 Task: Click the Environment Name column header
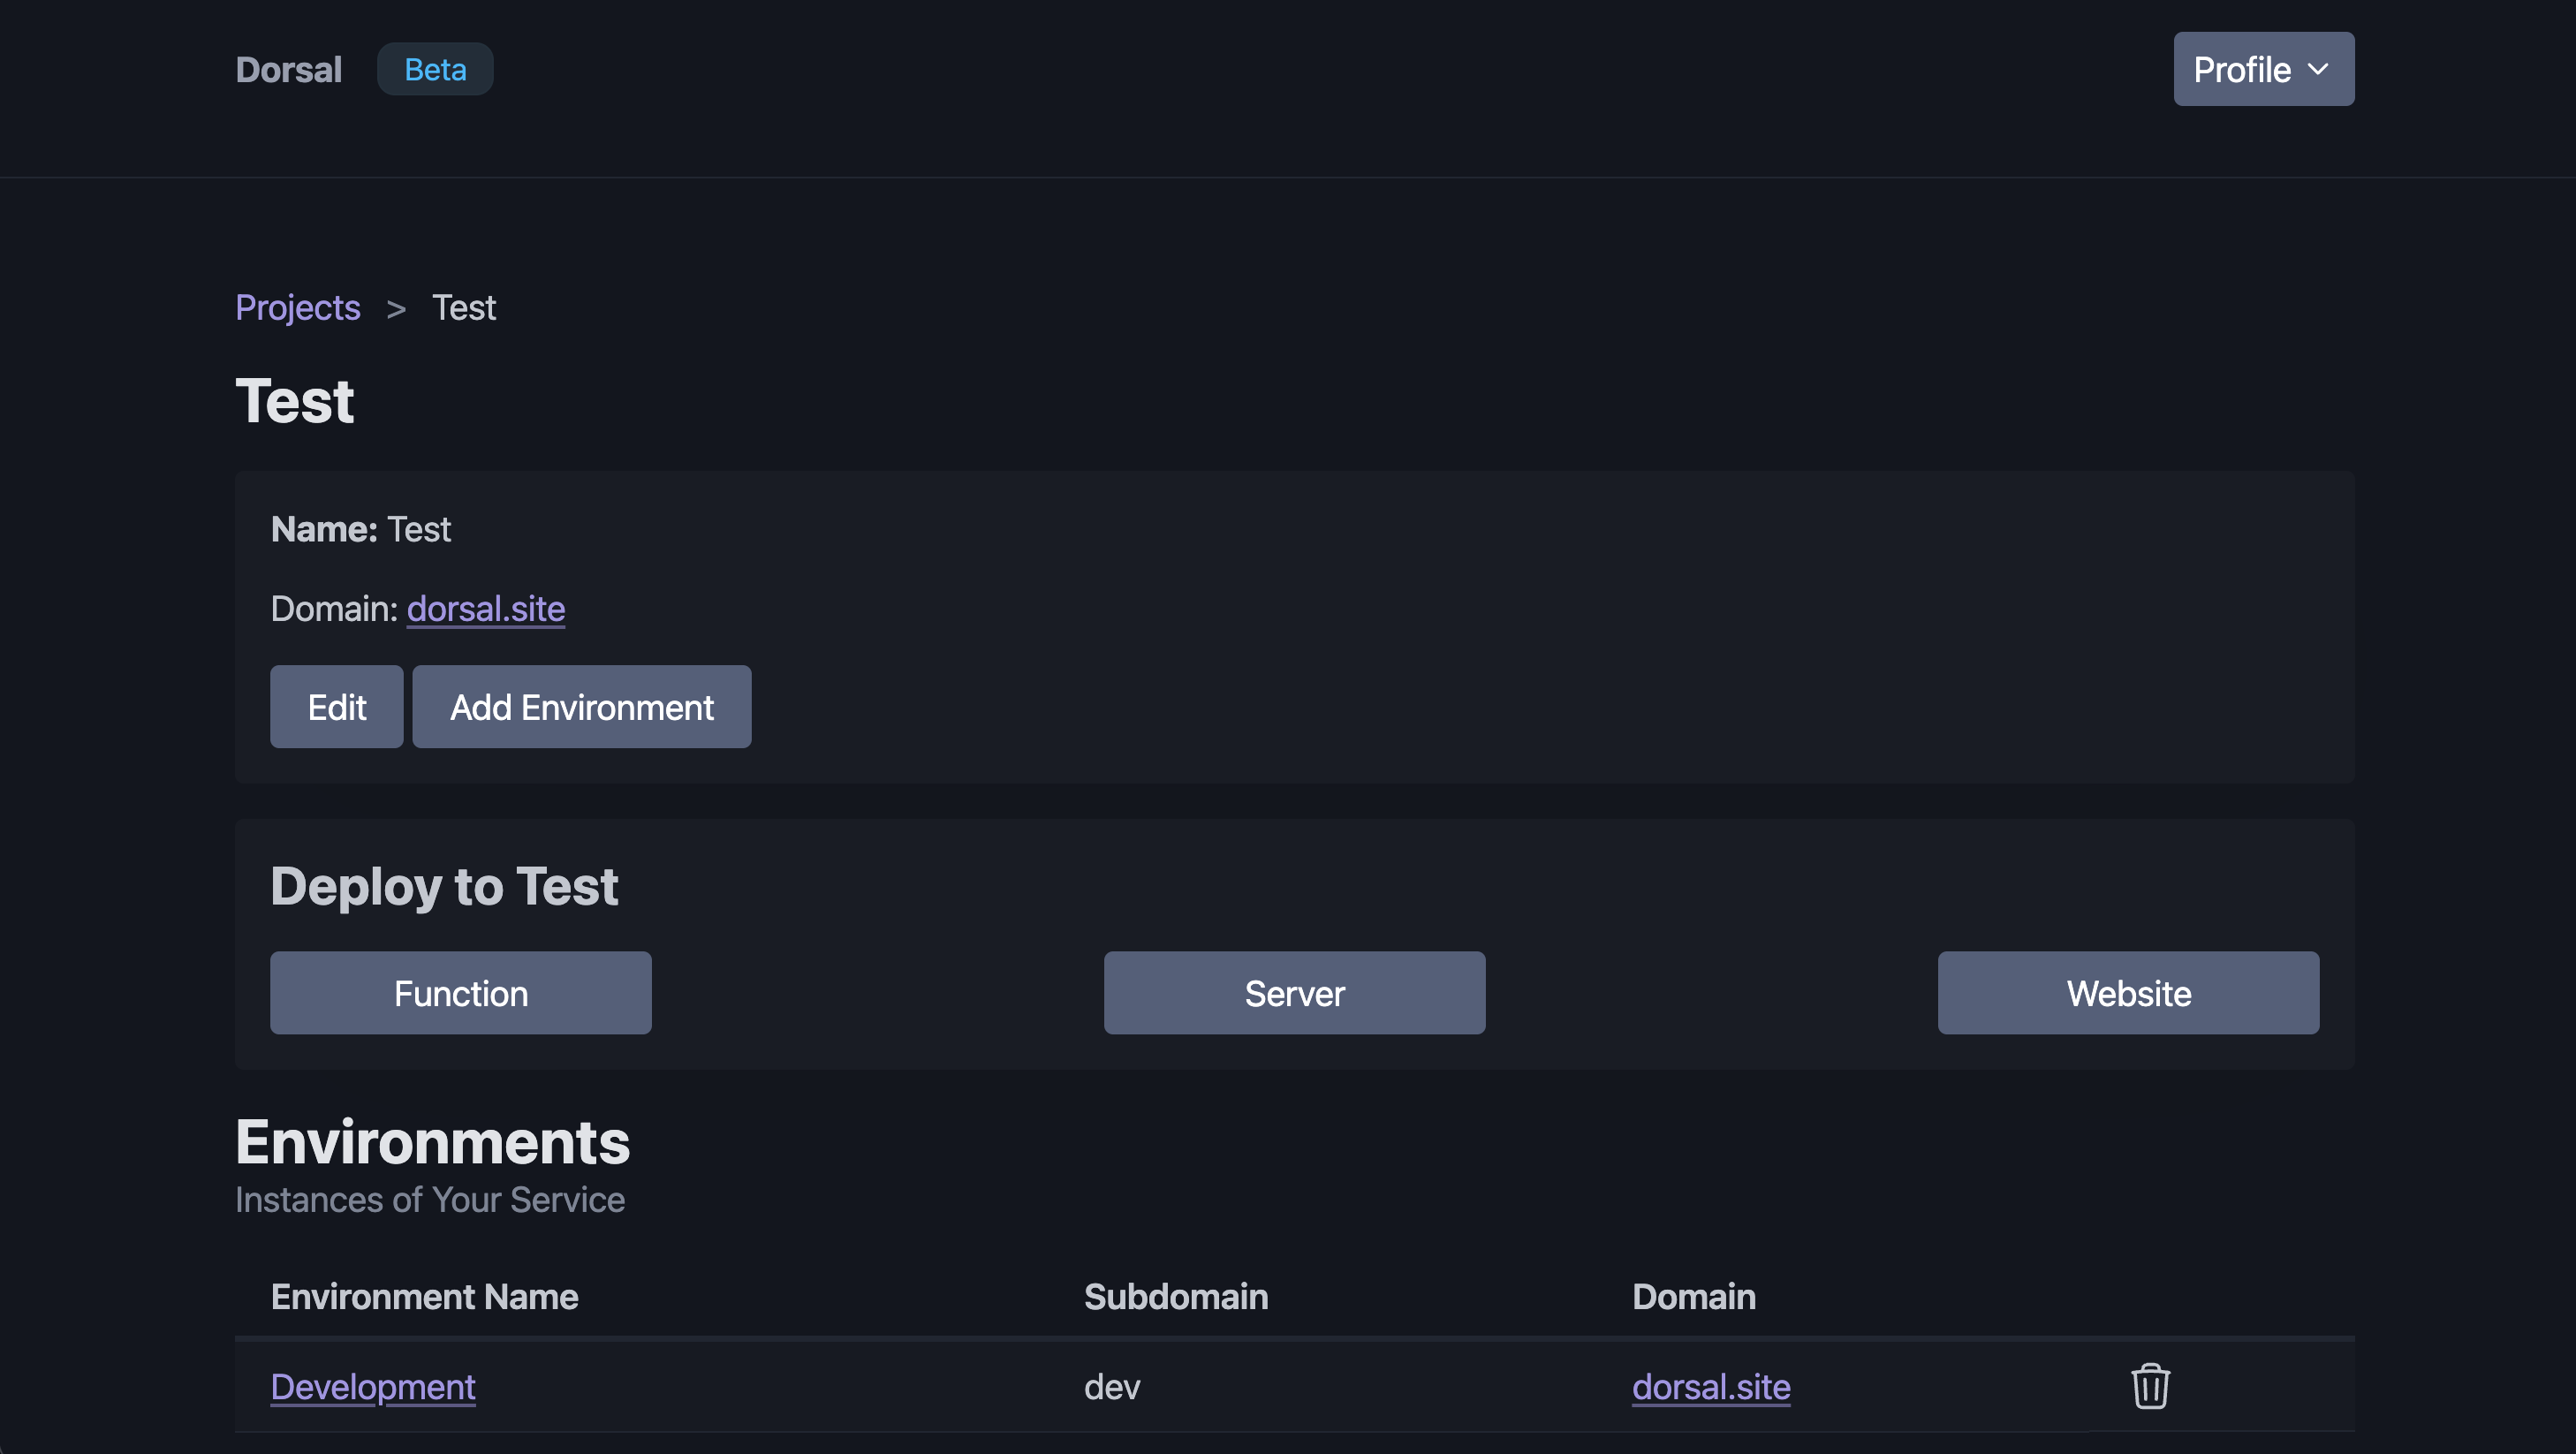[424, 1297]
